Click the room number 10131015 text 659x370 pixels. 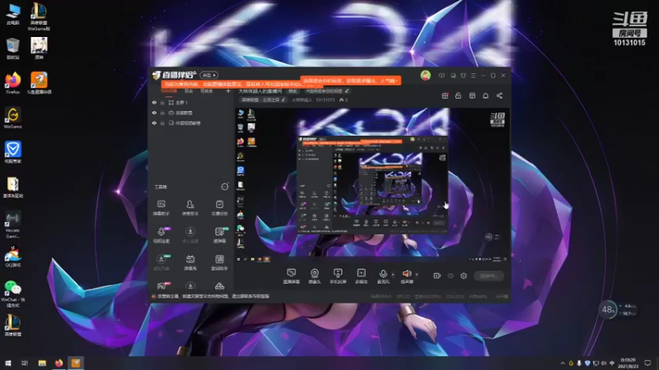pos(325,99)
